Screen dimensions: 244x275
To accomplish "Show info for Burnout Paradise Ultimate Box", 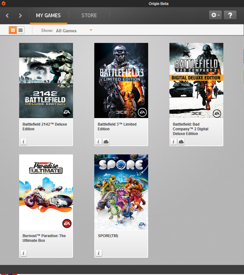I will point(23,253).
